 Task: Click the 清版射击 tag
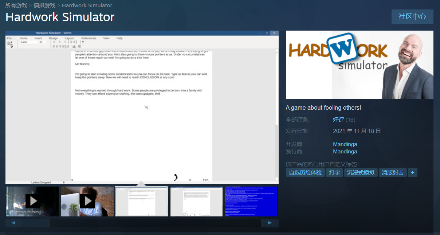(392, 173)
